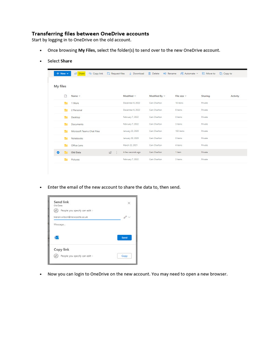This screenshot has height=350, width=263.
Task: Click the folder icon beside 2 Personal
Action: click(66, 110)
